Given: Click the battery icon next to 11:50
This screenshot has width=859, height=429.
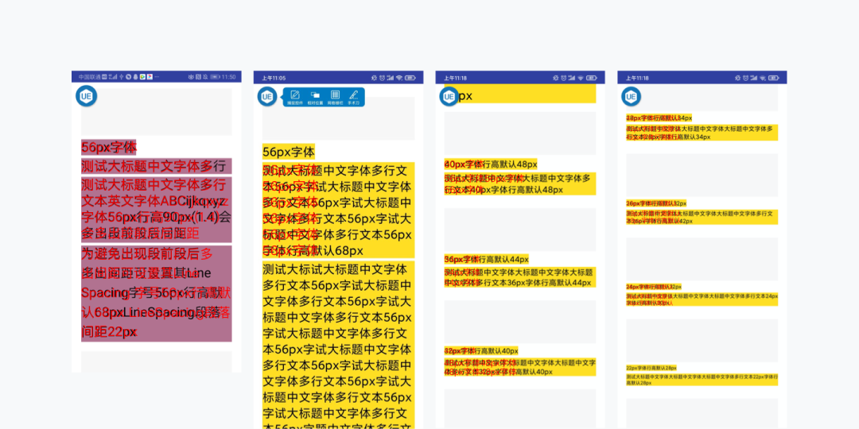Looking at the screenshot, I should tap(216, 77).
